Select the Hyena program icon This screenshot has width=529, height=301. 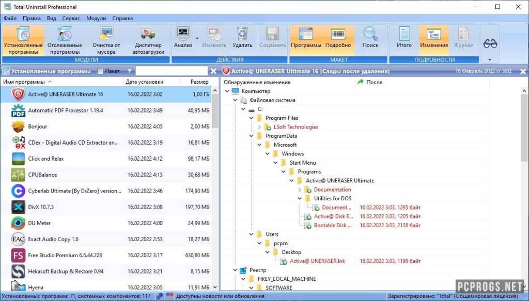click(x=18, y=286)
